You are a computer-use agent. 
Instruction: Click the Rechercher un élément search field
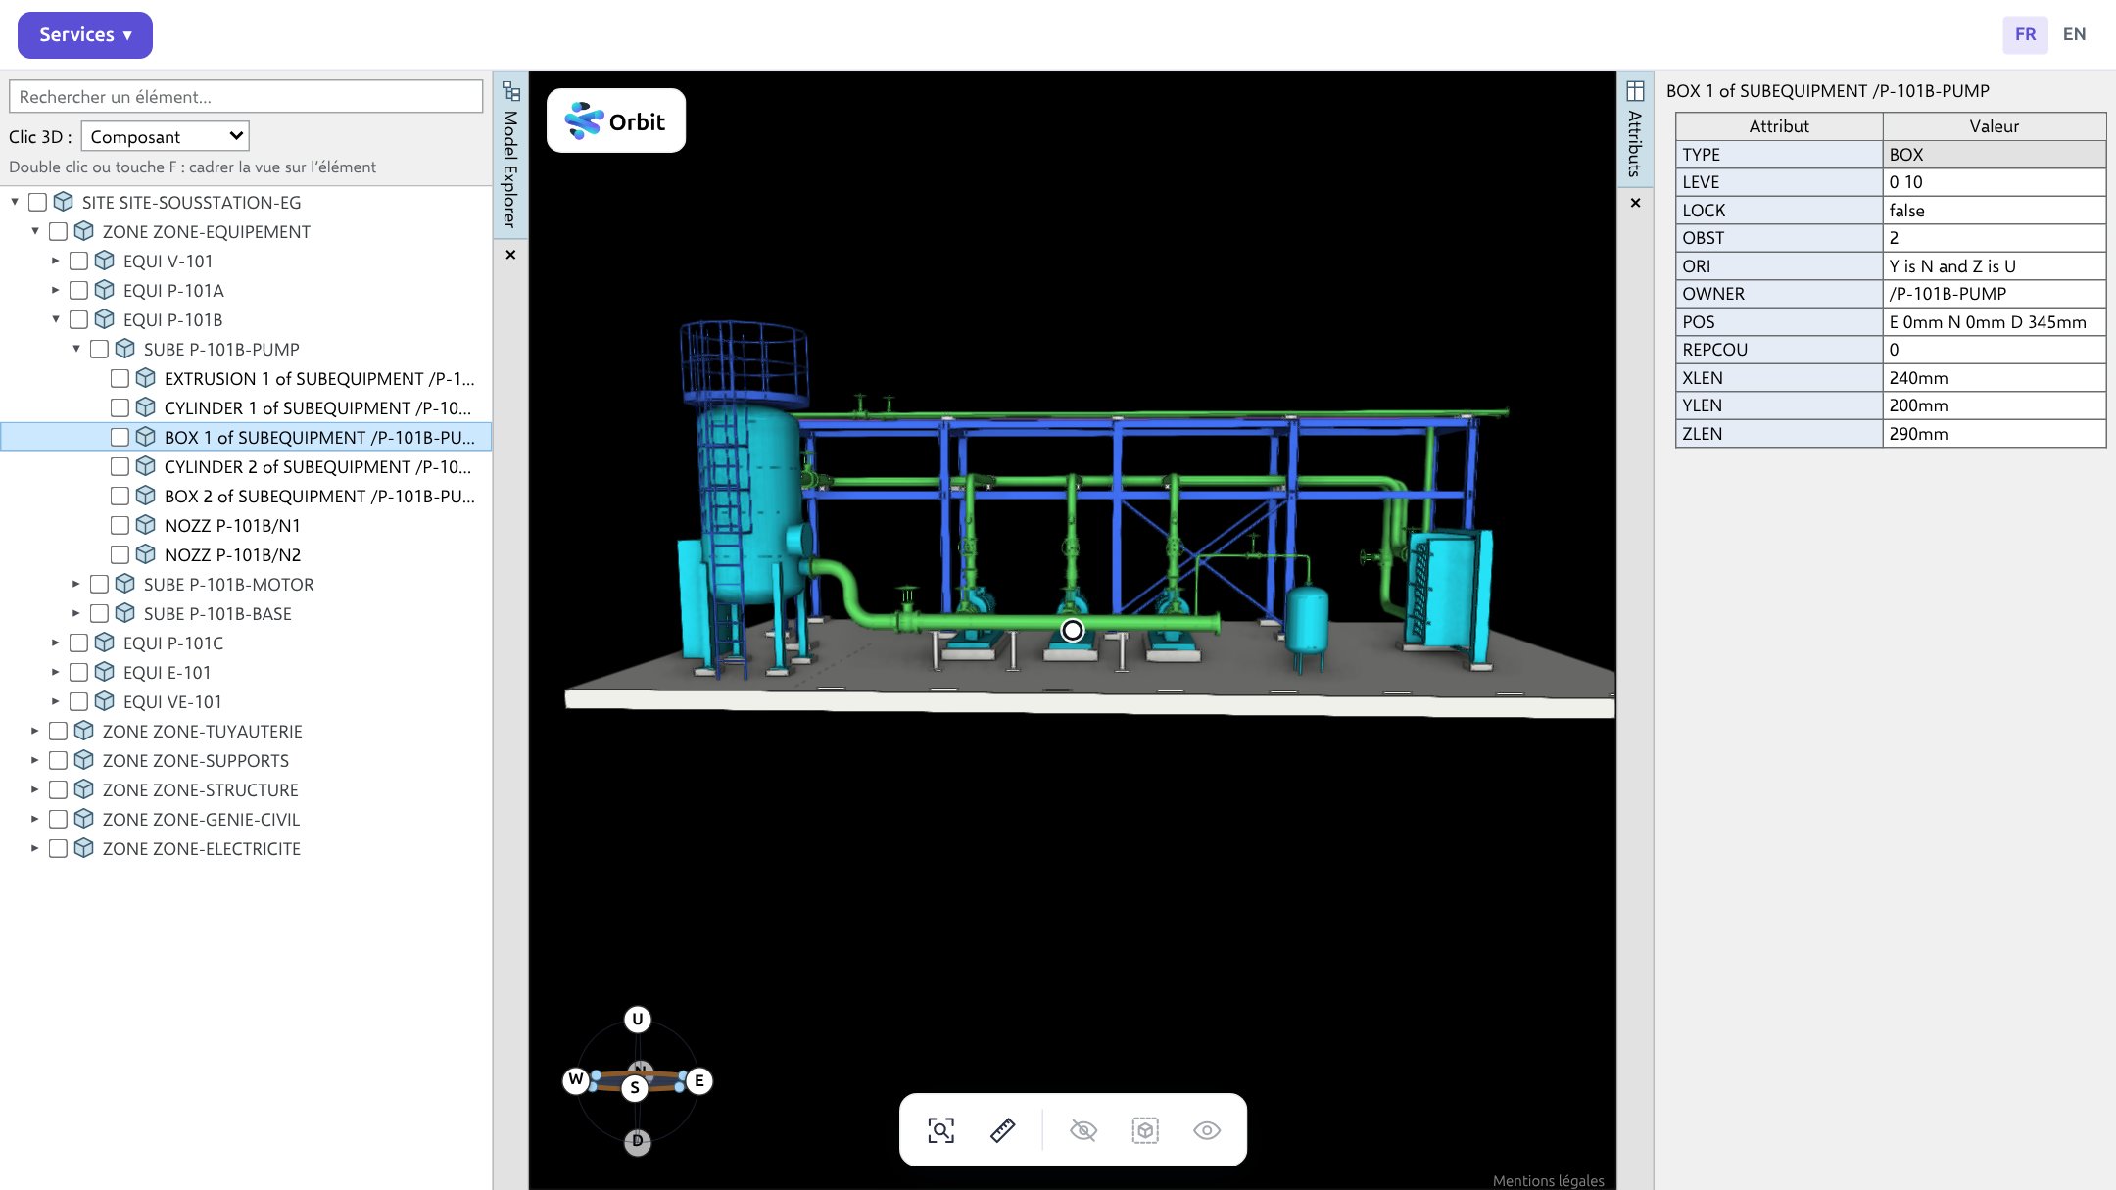click(246, 96)
